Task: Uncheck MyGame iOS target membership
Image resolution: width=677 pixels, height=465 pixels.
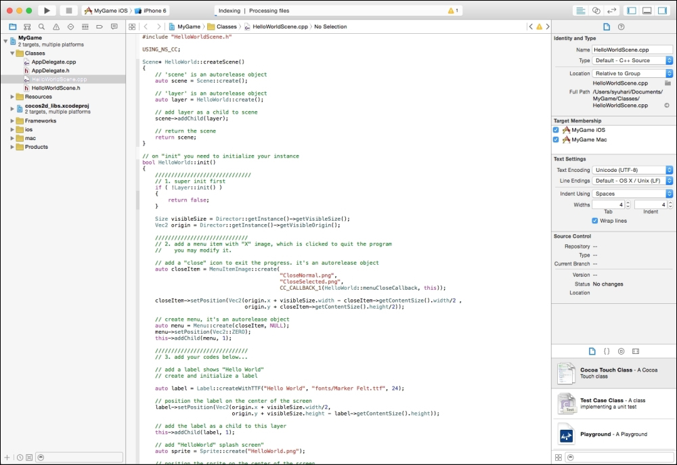Action: pos(556,130)
